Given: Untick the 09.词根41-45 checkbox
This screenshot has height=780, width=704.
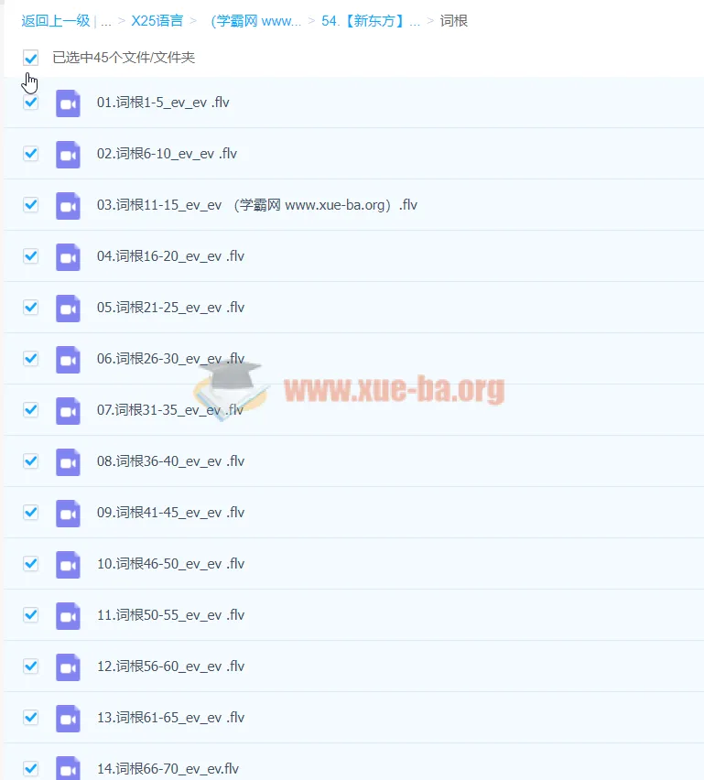Looking at the screenshot, I should [x=31, y=513].
